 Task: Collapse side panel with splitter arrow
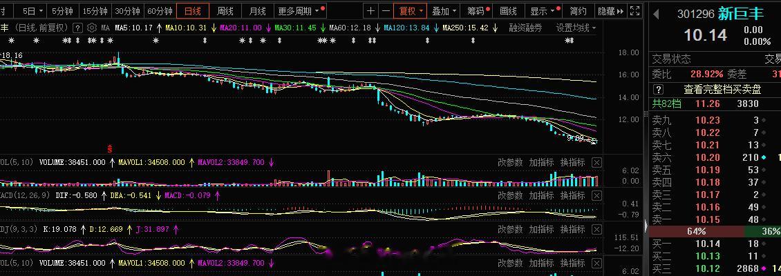point(646,226)
